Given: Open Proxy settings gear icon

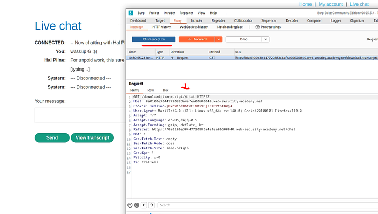Looking at the screenshot, I should [258, 27].
